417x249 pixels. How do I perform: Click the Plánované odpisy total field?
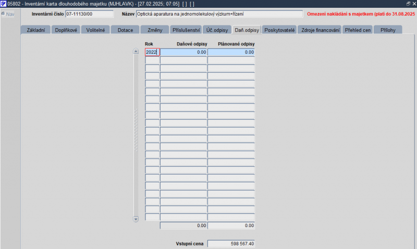pos(231,226)
